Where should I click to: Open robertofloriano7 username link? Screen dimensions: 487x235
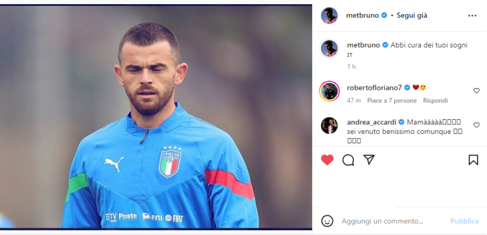375,88
